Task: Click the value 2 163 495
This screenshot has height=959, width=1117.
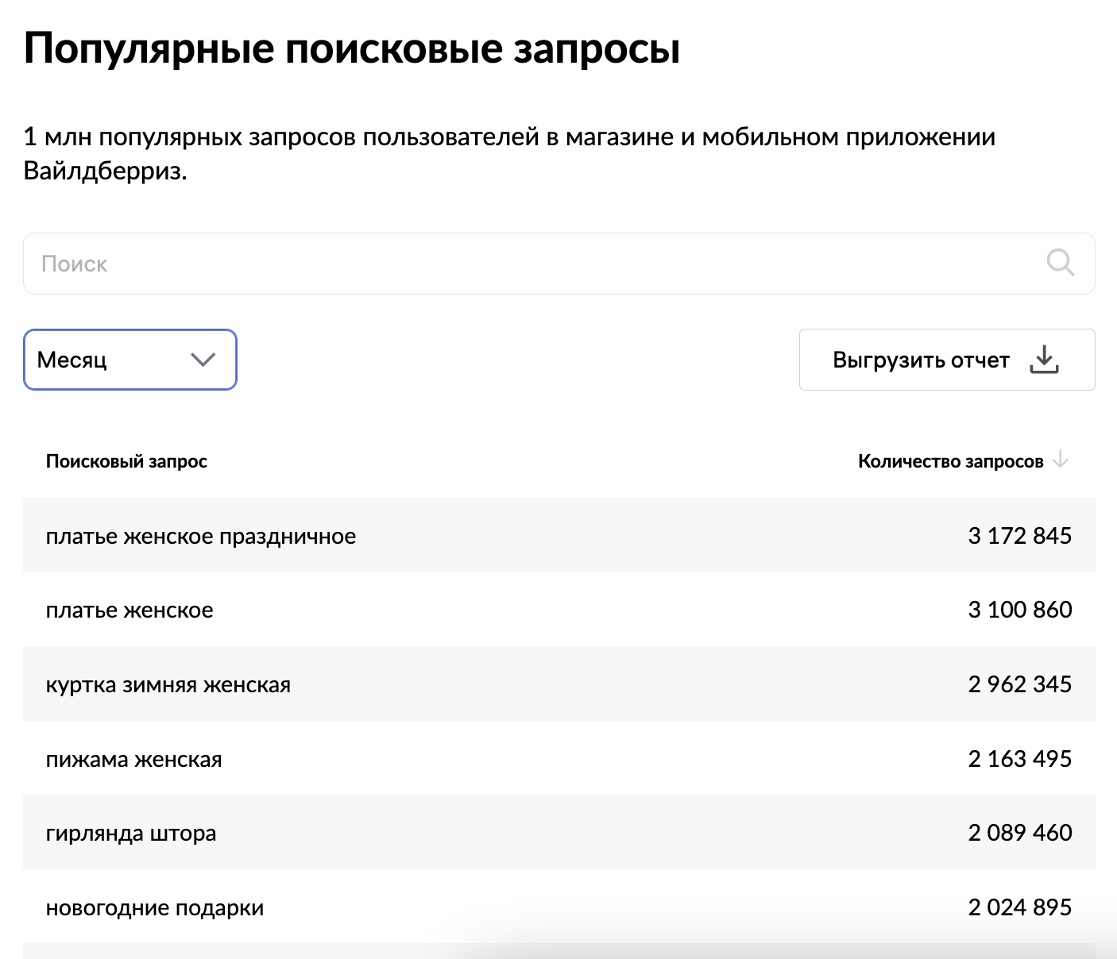Action: click(x=1020, y=759)
